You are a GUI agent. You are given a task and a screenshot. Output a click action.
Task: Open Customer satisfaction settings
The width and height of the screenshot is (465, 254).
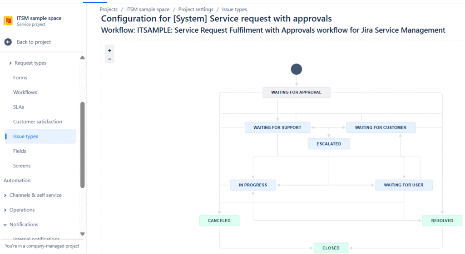[37, 122]
